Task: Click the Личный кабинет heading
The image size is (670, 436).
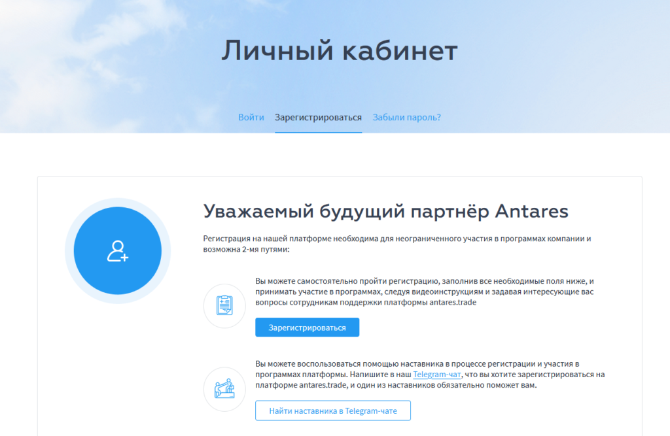Action: click(340, 51)
